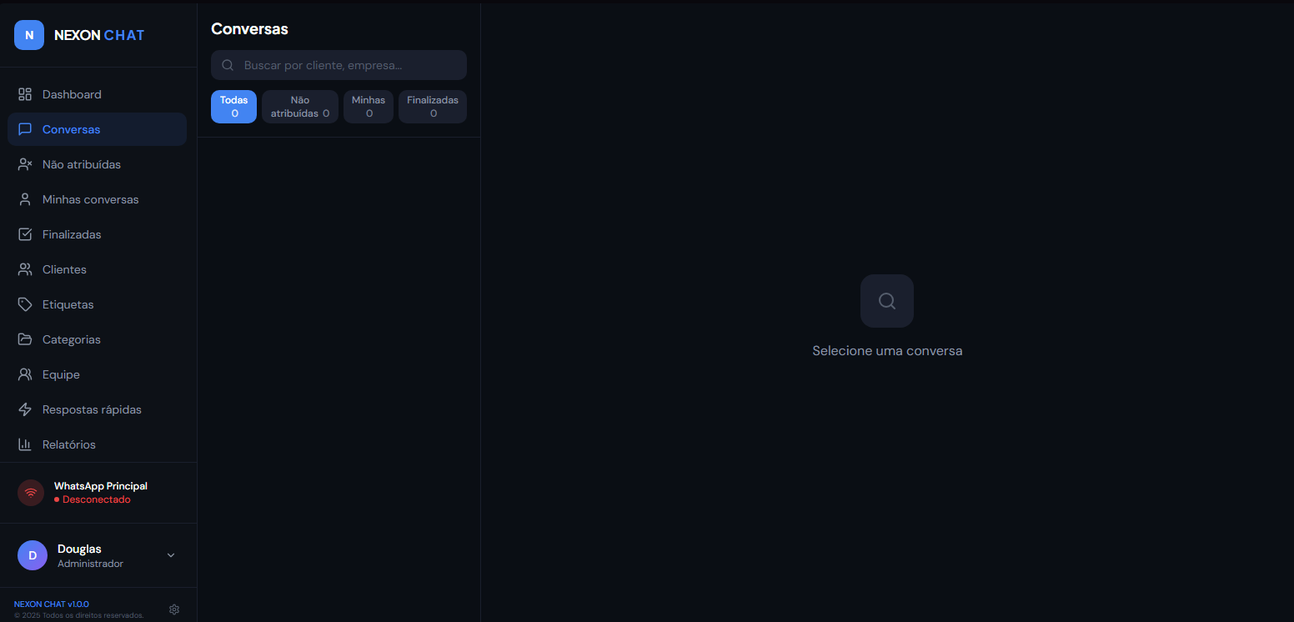Click the Desconectado status text
The height and width of the screenshot is (622, 1294).
(97, 499)
